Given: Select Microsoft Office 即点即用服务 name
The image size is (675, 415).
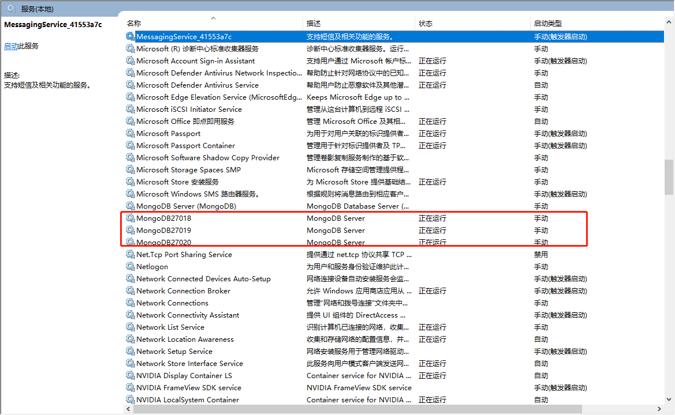Looking at the screenshot, I should tap(185, 121).
